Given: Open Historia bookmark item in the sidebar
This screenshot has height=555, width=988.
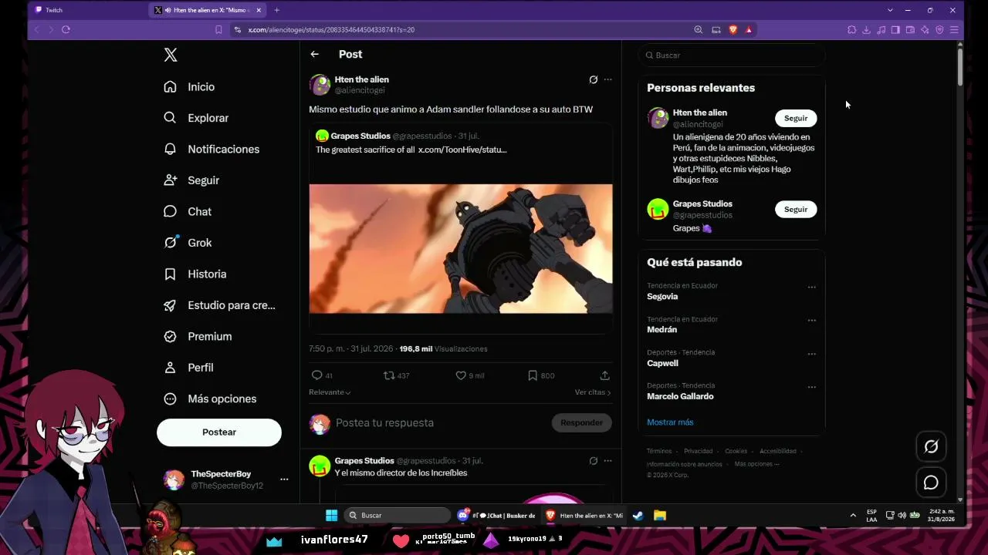Looking at the screenshot, I should [x=195, y=274].
